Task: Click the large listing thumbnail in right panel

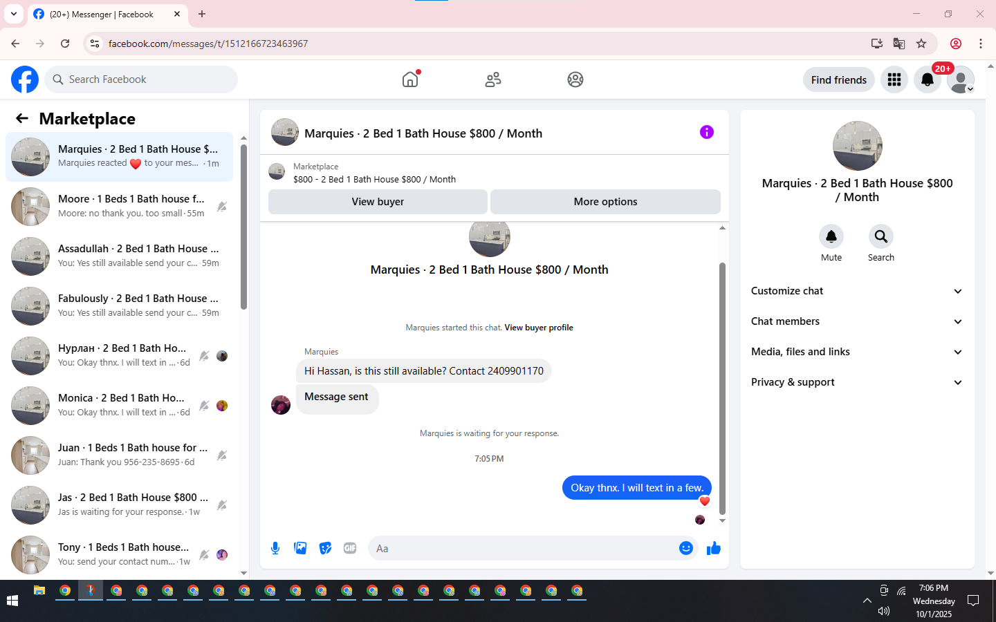Action: pyautogui.click(x=858, y=146)
